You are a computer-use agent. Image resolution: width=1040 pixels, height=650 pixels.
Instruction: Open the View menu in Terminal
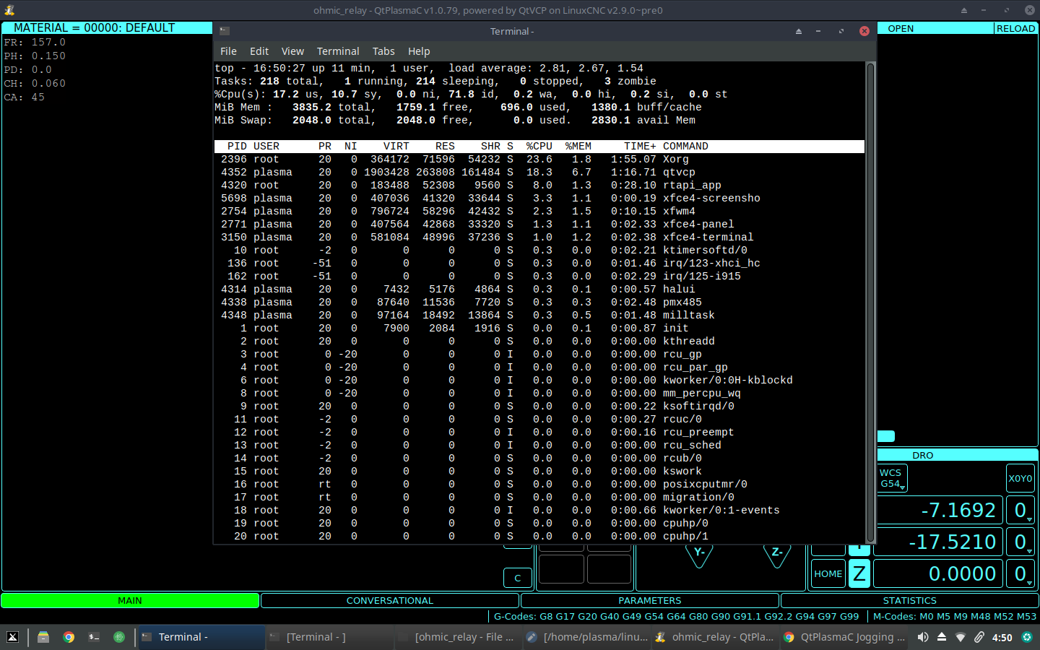[x=292, y=51]
